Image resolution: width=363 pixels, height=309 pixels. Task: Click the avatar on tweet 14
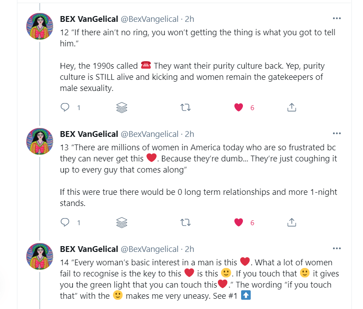[41, 256]
